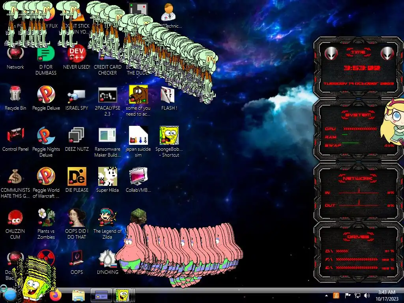Launch Super Hilda
The height and width of the screenshot is (303, 404).
(x=107, y=180)
